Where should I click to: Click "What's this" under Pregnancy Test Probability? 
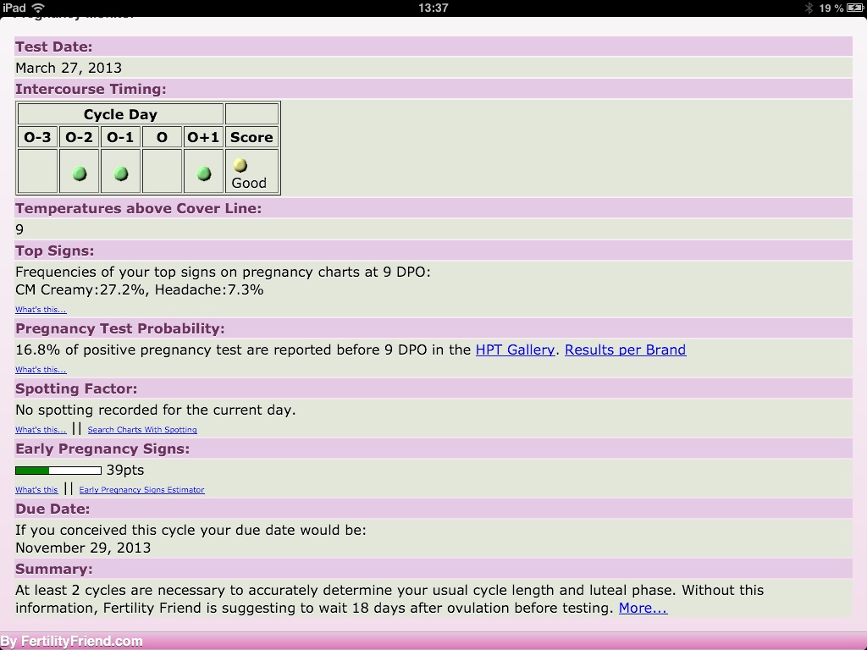click(41, 370)
